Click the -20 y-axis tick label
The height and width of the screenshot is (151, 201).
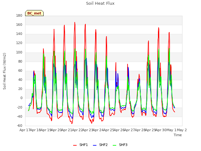coord(19,107)
